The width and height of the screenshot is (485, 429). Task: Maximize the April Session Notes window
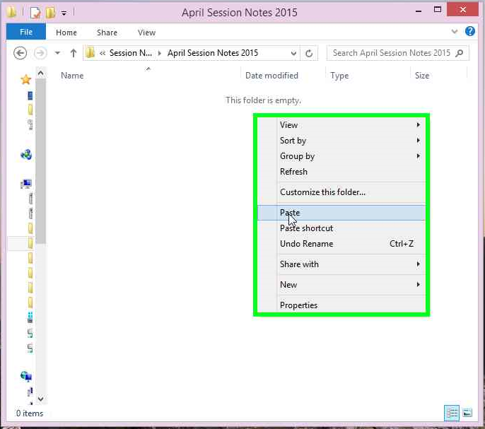[x=438, y=10]
